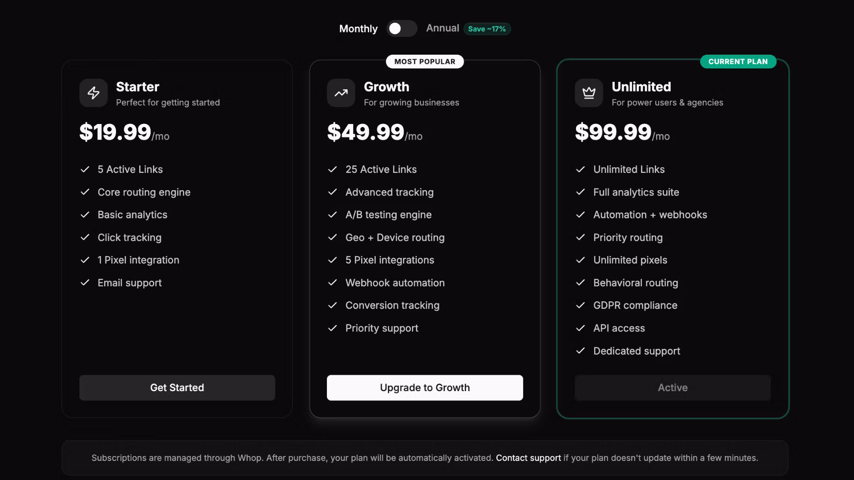Click checkmark next to A/B testing engine

(332, 215)
